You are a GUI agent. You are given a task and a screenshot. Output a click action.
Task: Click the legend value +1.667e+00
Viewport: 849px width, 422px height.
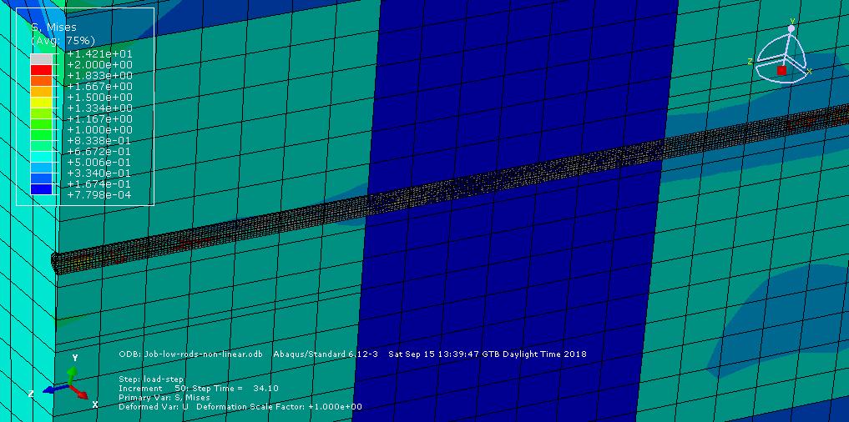click(99, 87)
